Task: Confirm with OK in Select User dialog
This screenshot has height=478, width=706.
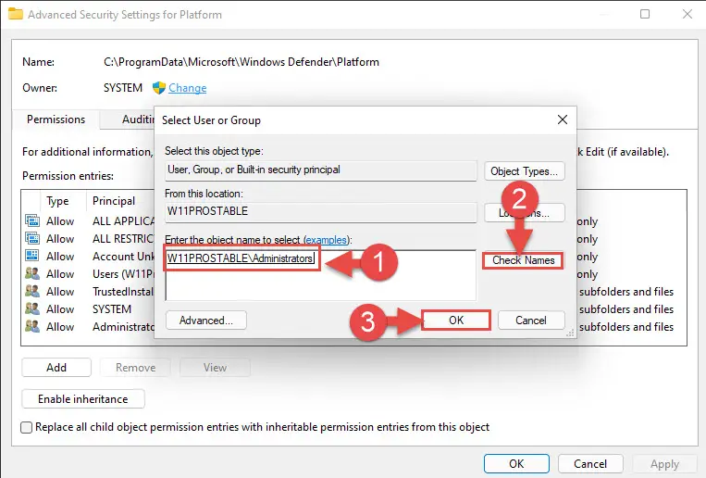Action: pos(456,321)
